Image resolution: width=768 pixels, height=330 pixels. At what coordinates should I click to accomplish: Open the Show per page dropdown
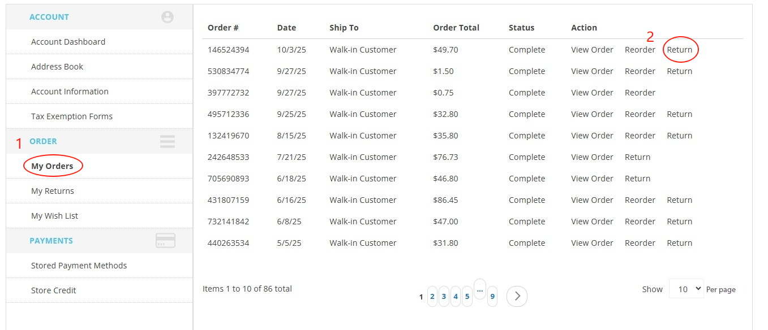point(686,289)
